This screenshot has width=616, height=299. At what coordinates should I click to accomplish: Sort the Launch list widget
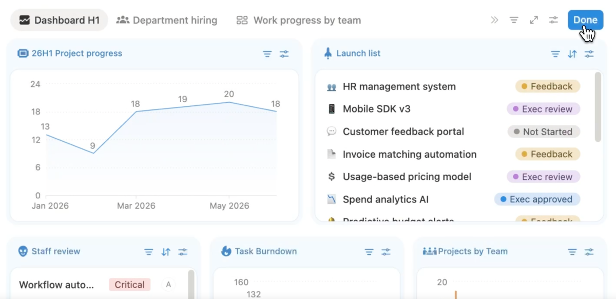(x=572, y=53)
